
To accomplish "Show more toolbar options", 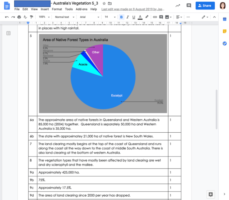I will pyautogui.click(x=188, y=17).
